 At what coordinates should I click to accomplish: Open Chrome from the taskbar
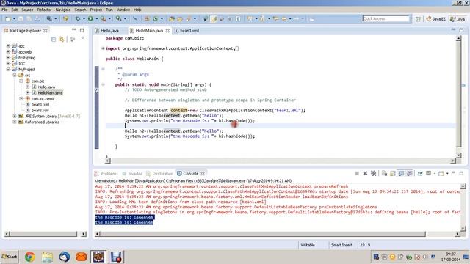coord(29,257)
